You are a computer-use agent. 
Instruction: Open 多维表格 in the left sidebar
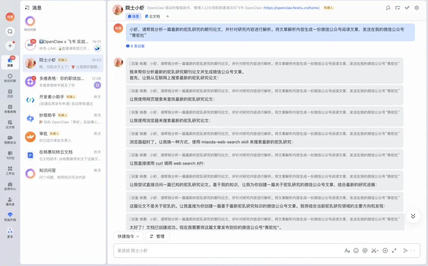10,109
